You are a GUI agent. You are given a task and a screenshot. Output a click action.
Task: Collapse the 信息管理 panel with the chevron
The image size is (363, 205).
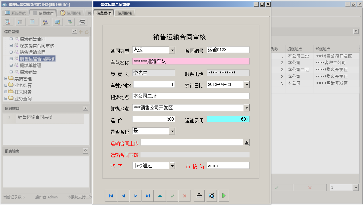(74, 32)
